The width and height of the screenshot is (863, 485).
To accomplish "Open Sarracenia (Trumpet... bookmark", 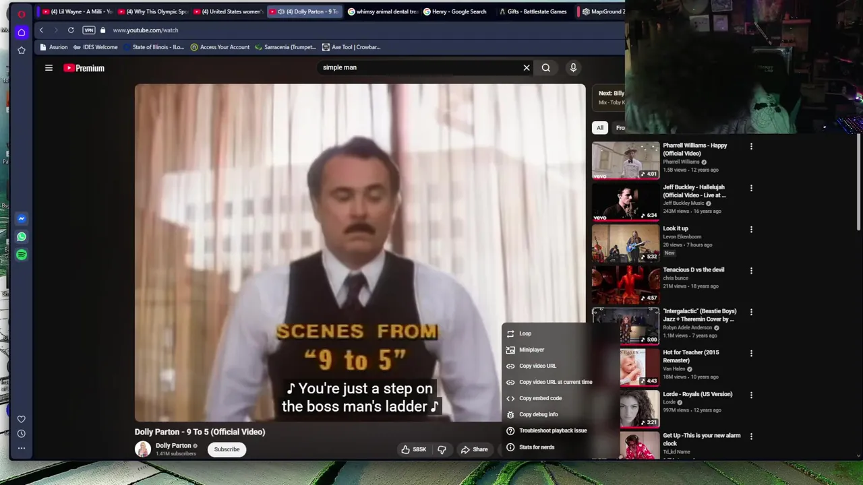I will (x=285, y=47).
